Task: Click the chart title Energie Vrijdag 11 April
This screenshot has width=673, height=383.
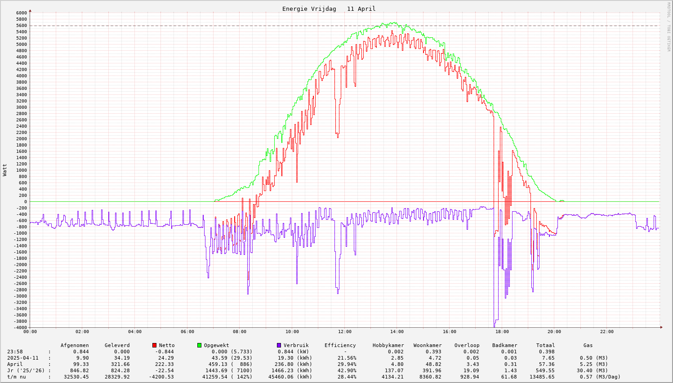Action: click(x=329, y=9)
